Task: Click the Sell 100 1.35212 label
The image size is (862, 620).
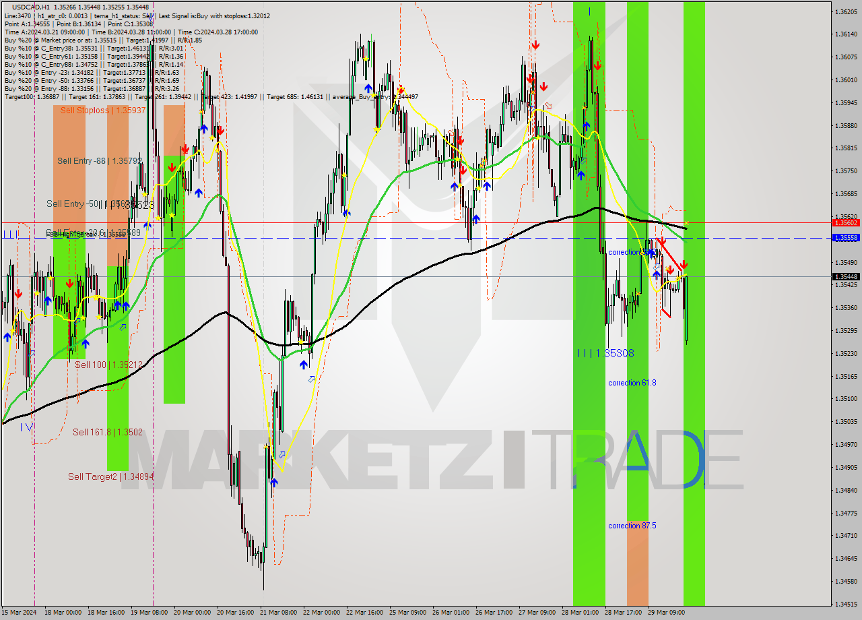Action: 108,365
